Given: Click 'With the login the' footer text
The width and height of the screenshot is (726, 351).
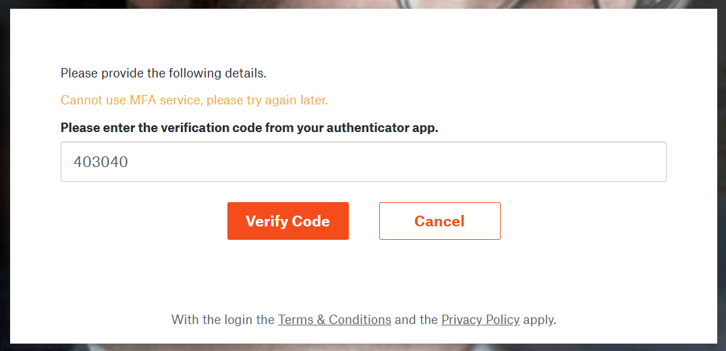Looking at the screenshot, I should coord(223,319).
